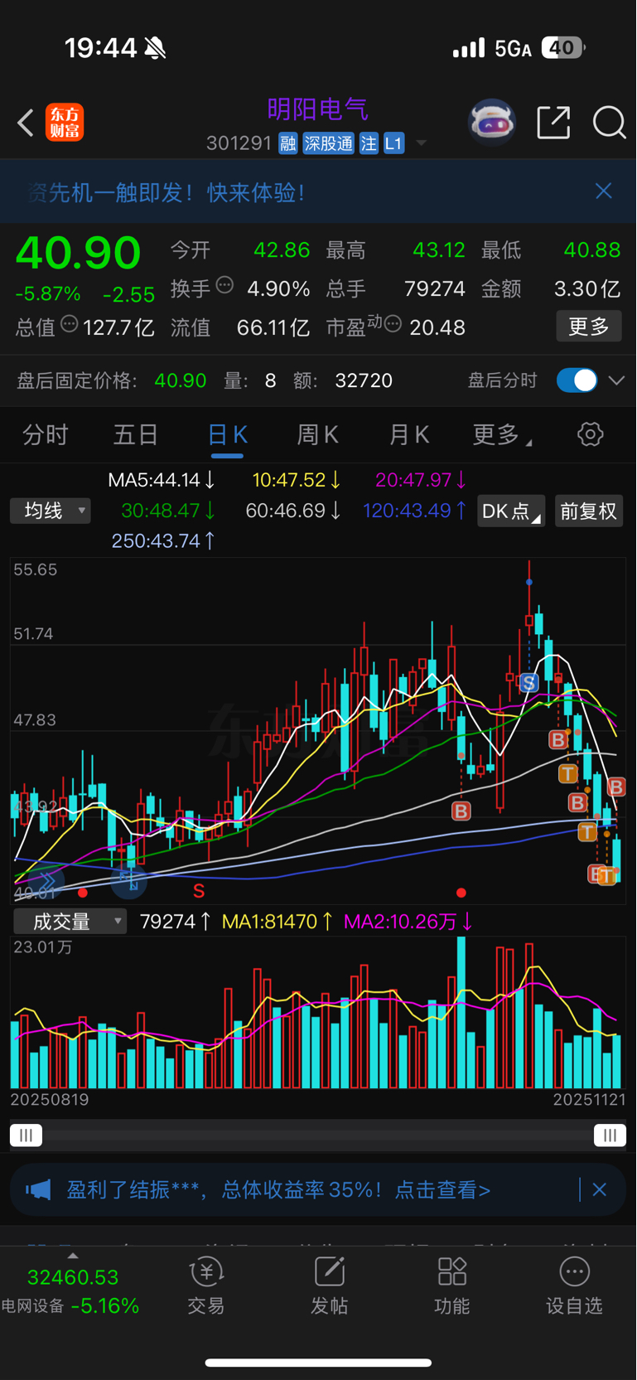Tap the blue S signal marker
The height and width of the screenshot is (1380, 637).
click(x=528, y=683)
